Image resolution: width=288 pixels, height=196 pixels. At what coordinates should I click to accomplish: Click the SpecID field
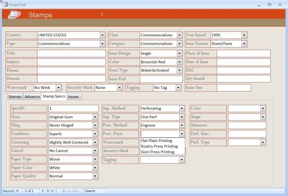coord(73,108)
